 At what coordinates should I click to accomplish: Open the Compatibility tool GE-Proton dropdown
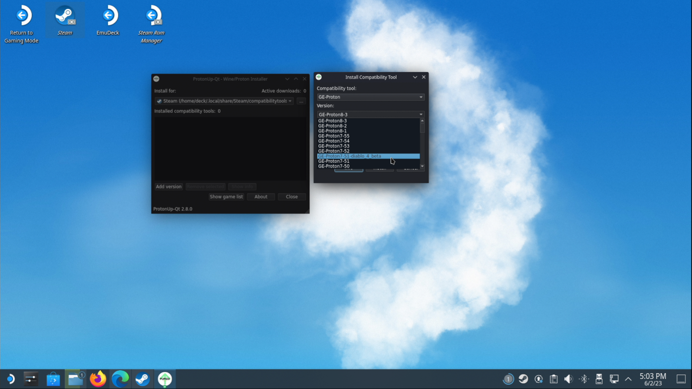click(371, 97)
